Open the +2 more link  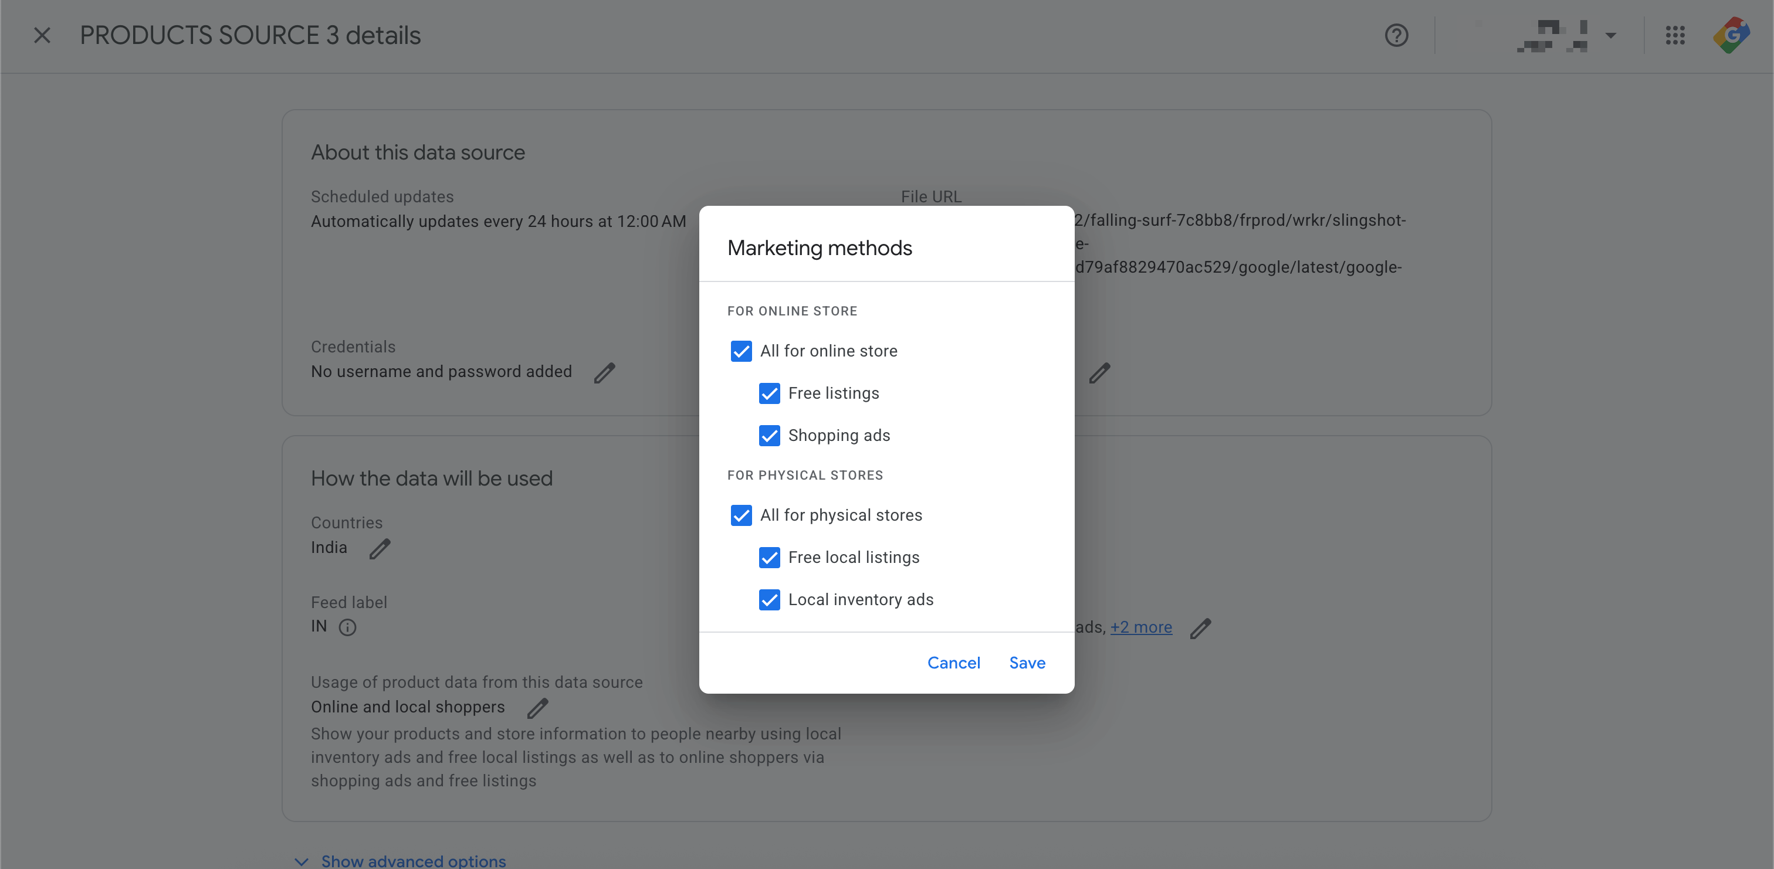pos(1140,627)
